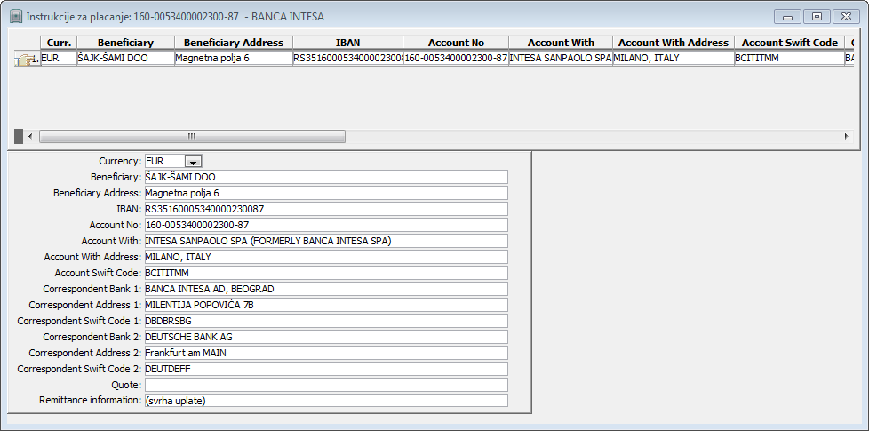The image size is (869, 431).
Task: Select the MILANO, ITALY grid cell
Action: (x=673, y=58)
